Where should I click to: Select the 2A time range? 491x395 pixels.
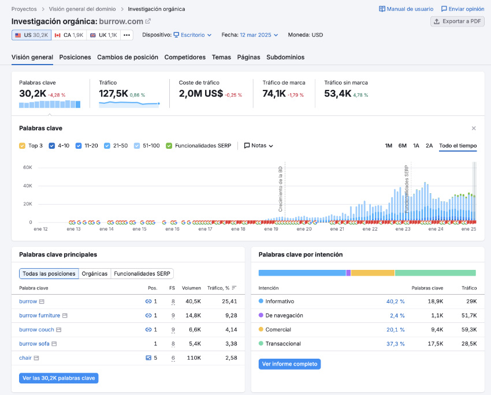(x=429, y=146)
